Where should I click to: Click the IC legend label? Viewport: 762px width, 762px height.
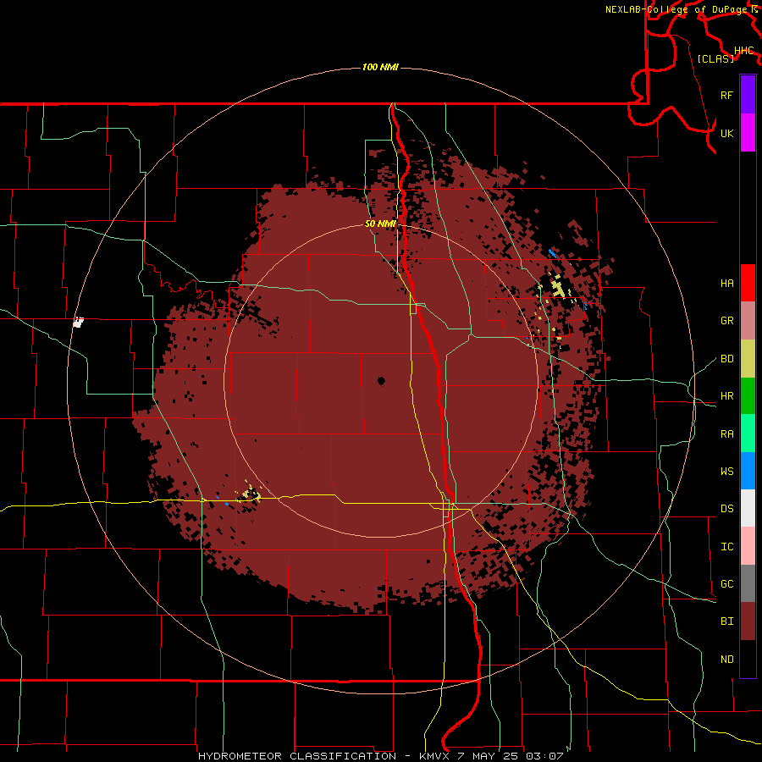tap(726, 546)
